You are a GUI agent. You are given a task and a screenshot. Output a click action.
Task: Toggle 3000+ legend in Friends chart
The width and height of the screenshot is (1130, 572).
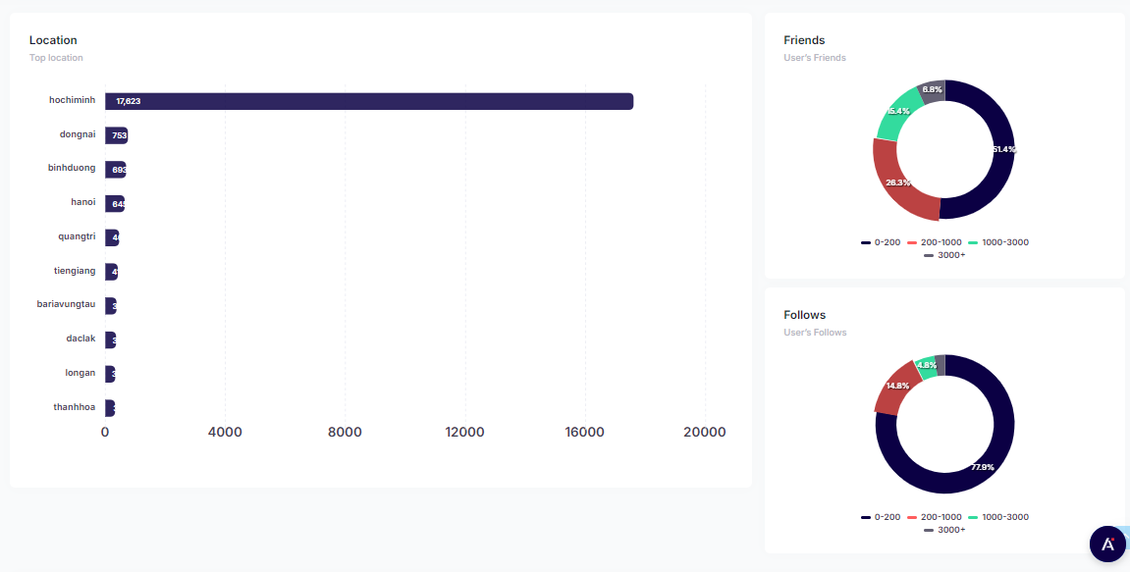pyautogui.click(x=944, y=255)
